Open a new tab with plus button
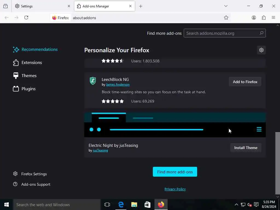 141,6
